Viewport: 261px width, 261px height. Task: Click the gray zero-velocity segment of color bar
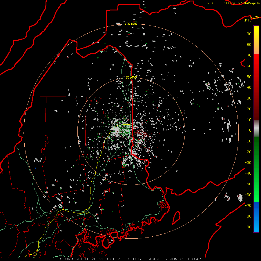256,128
